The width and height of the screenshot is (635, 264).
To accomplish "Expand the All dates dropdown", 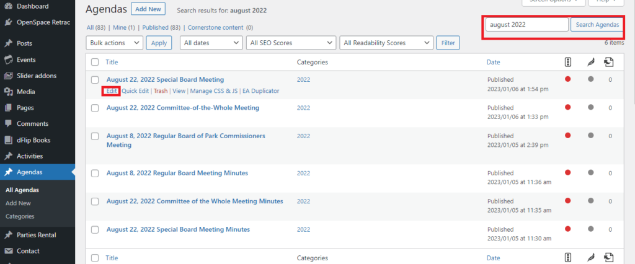I will [211, 43].
